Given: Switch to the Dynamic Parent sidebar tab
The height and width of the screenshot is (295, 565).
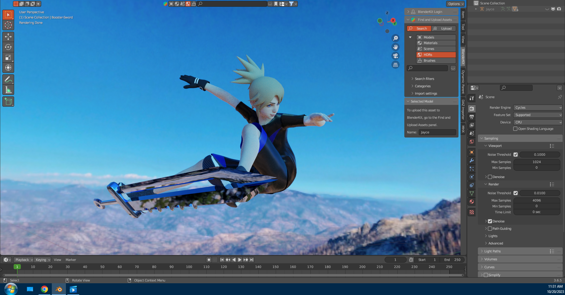Looking at the screenshot, I should [463, 82].
